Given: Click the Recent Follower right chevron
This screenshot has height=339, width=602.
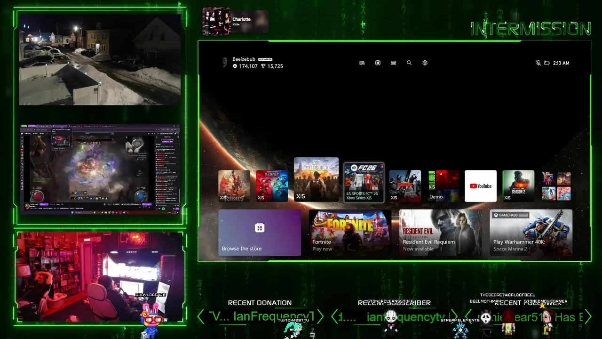Looking at the screenshot, I should tap(588, 317).
